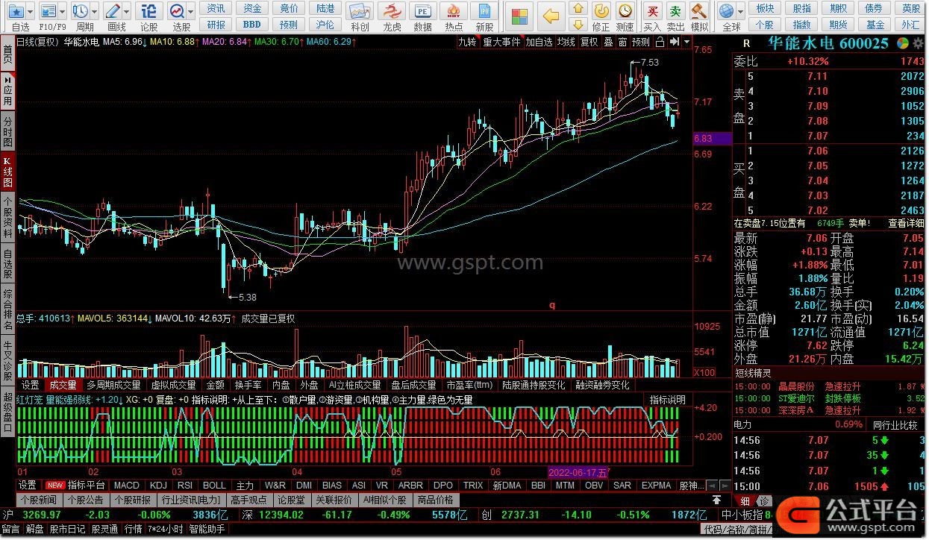Open the gear settings icon beside stock code

(918, 43)
